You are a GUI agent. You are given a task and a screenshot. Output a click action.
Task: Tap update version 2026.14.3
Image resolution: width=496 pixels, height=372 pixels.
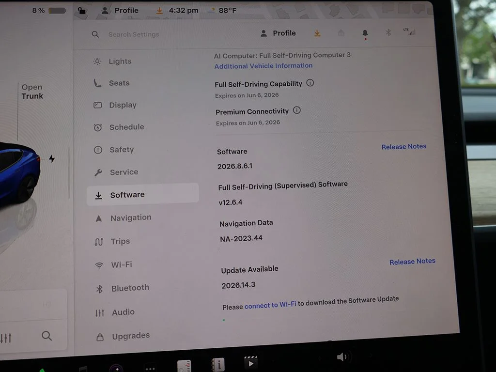pos(238,285)
